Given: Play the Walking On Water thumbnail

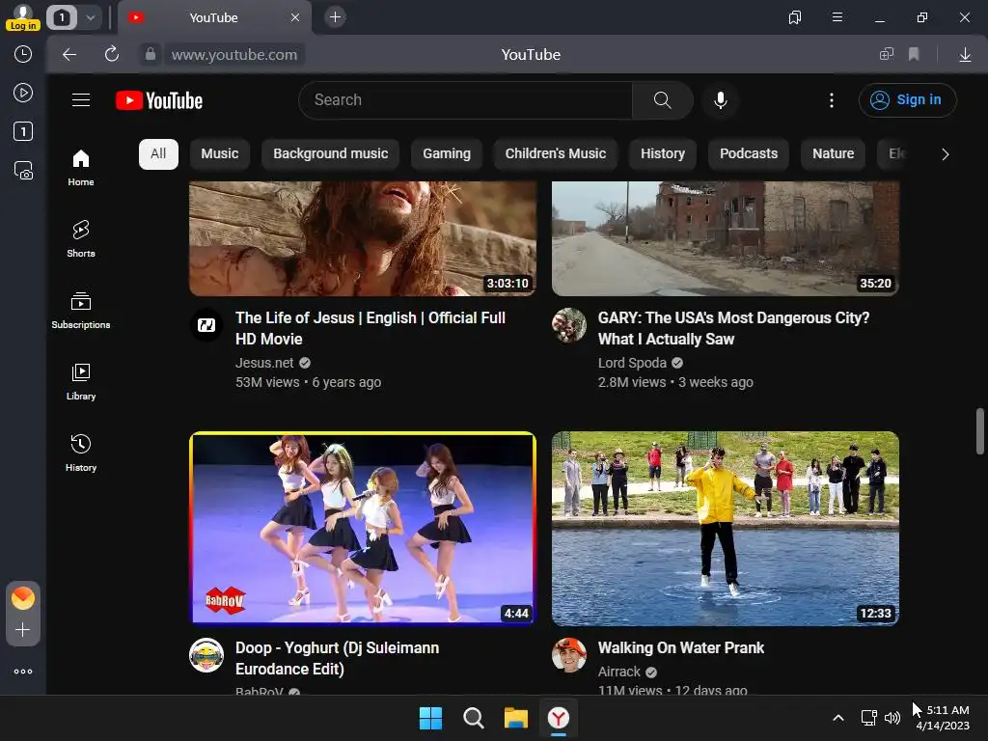Looking at the screenshot, I should click(x=726, y=528).
